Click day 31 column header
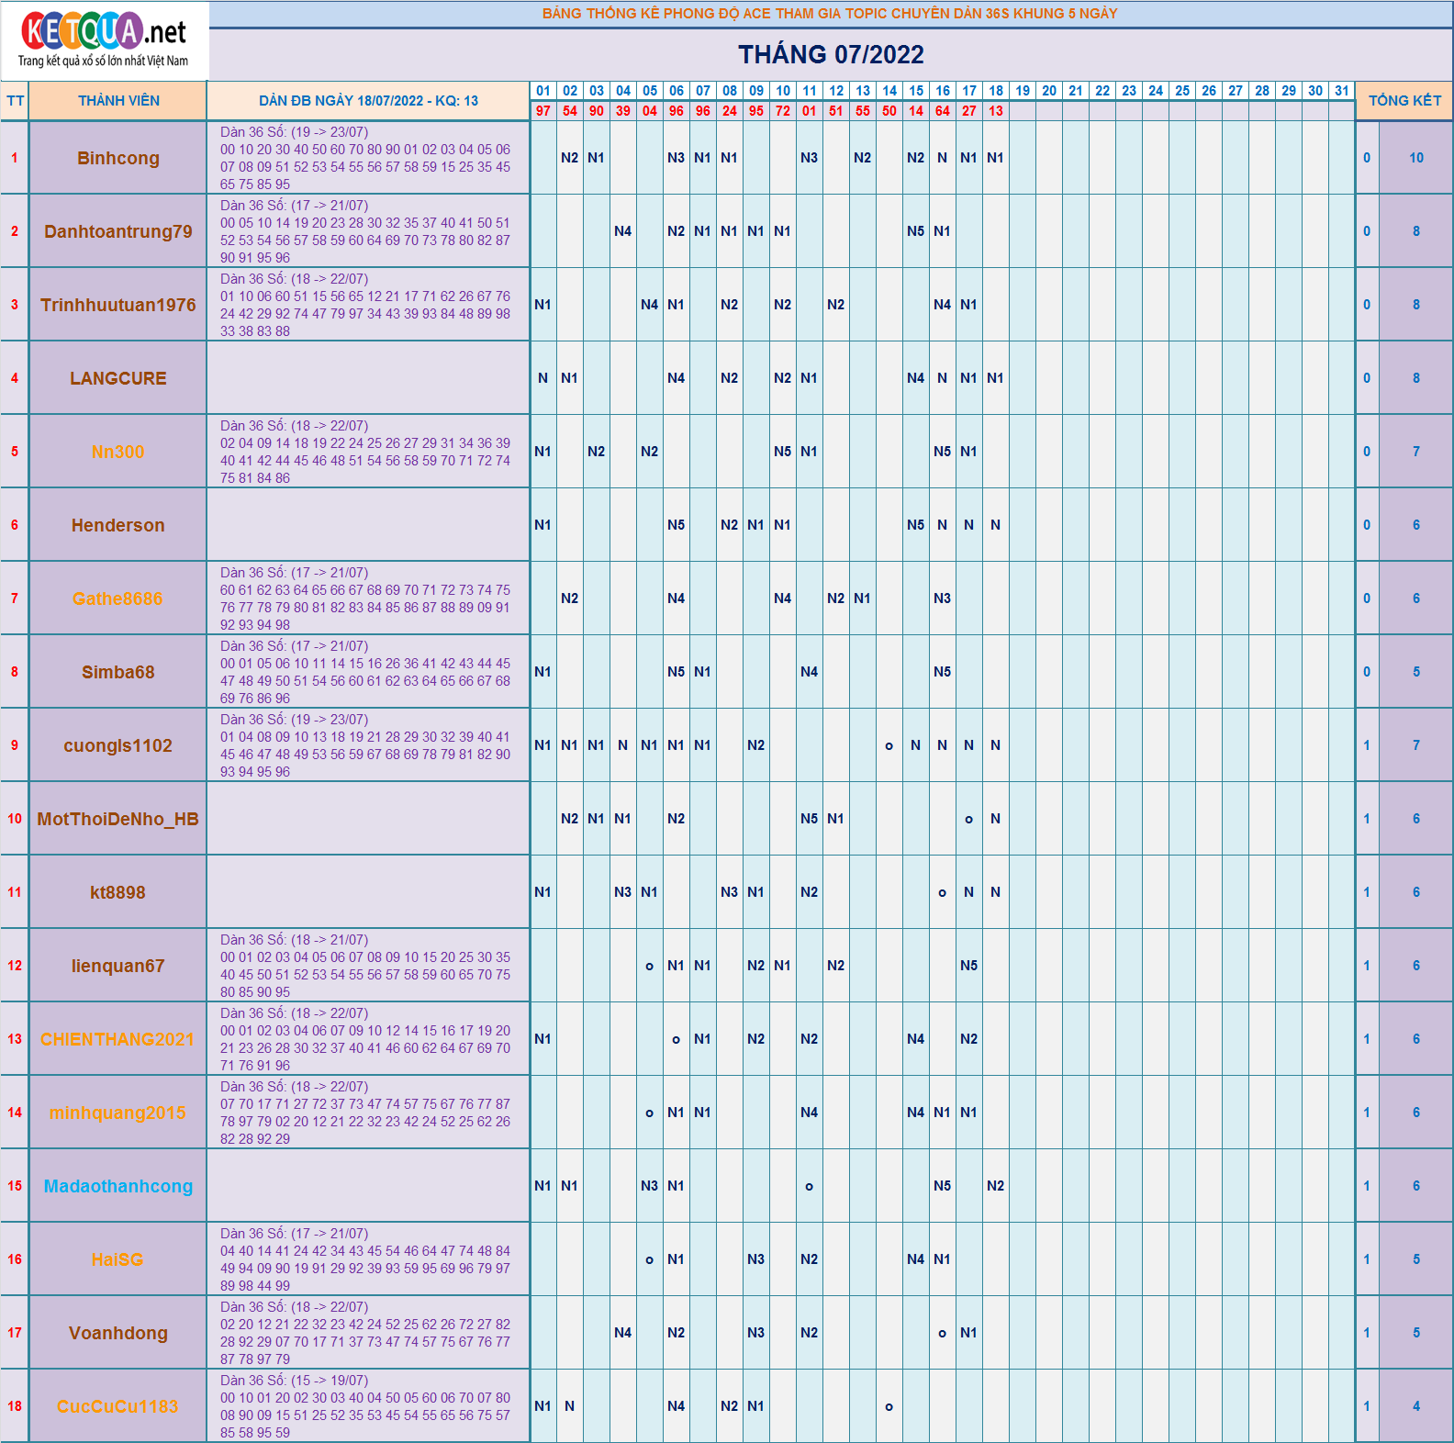Image resolution: width=1454 pixels, height=1443 pixels. 1342,91
